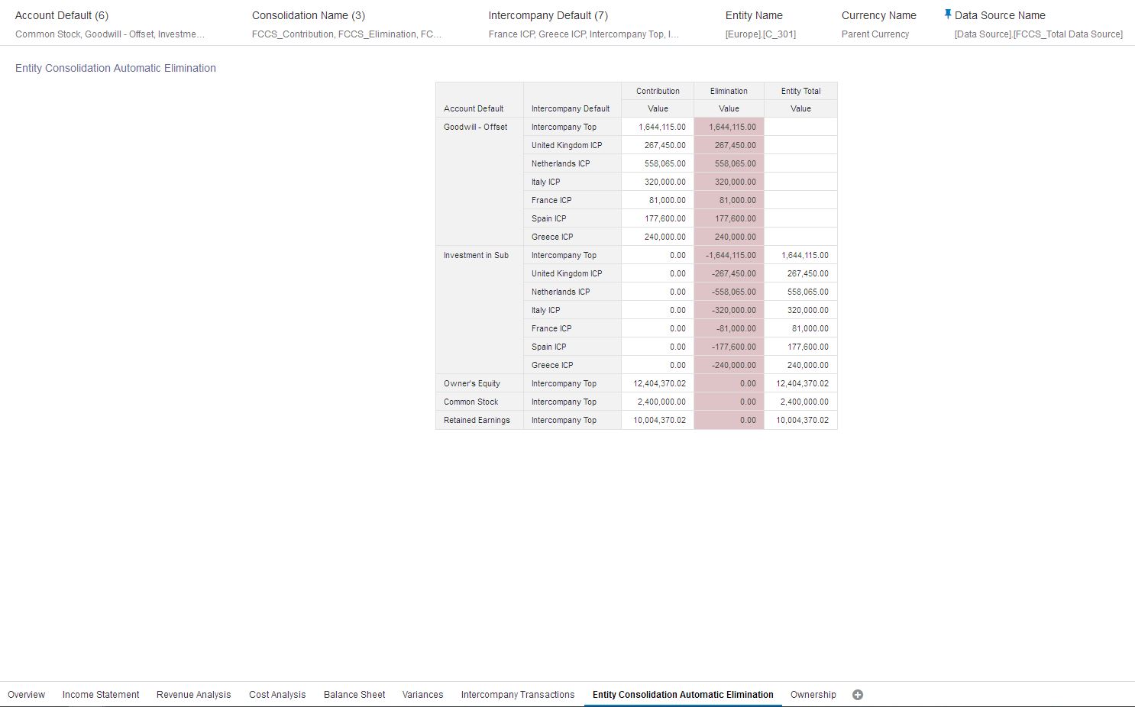
Task: Switch to the Overview tab
Action: tap(27, 694)
